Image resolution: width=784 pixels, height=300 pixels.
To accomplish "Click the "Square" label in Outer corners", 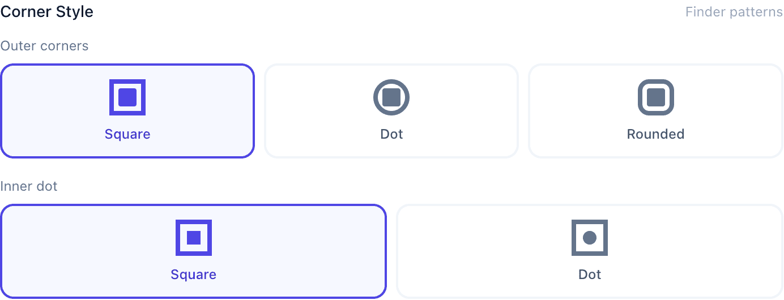I will (127, 134).
